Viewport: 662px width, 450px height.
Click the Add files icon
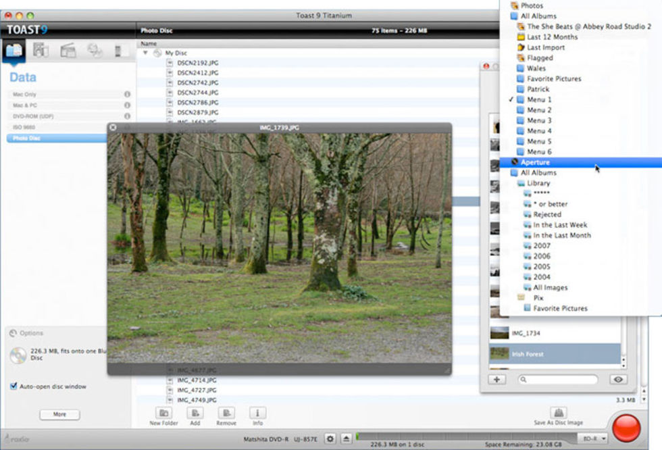tap(195, 413)
